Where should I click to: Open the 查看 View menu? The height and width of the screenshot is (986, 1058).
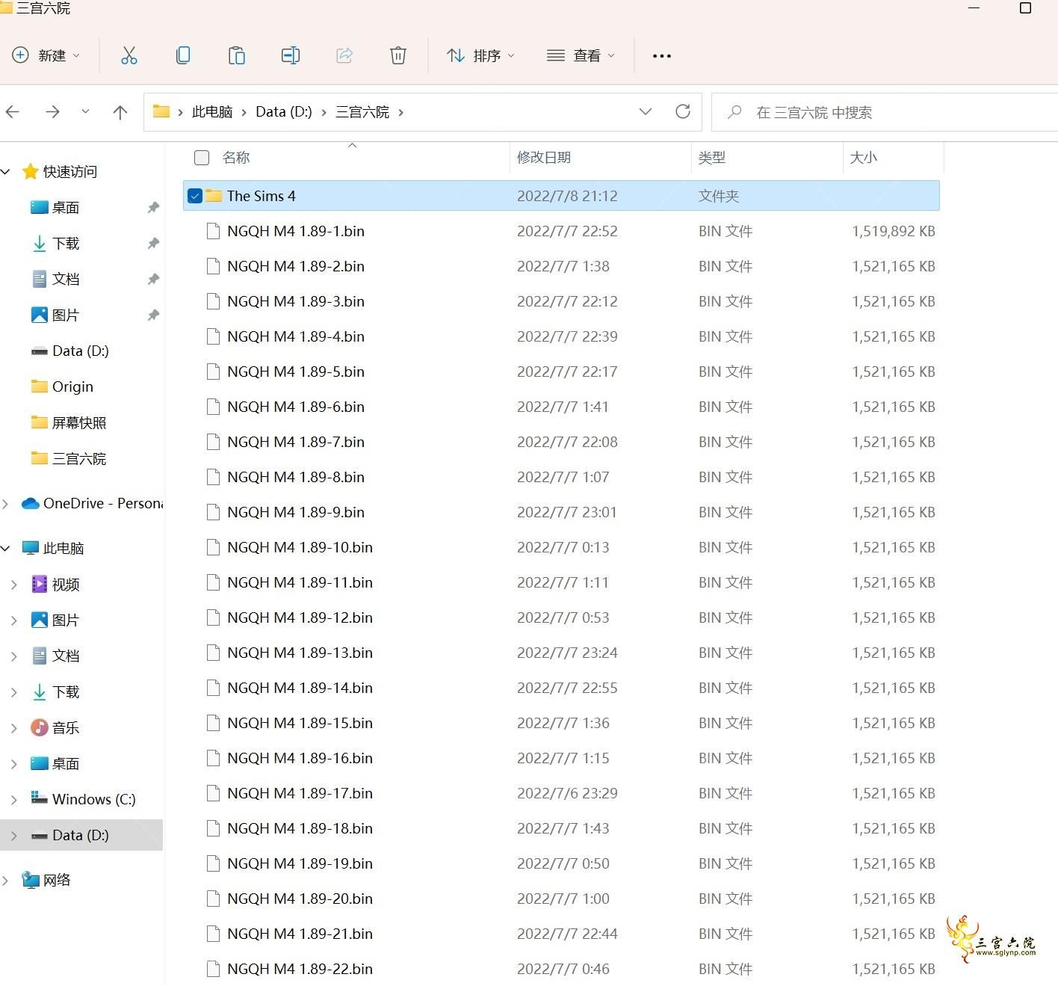pos(581,55)
